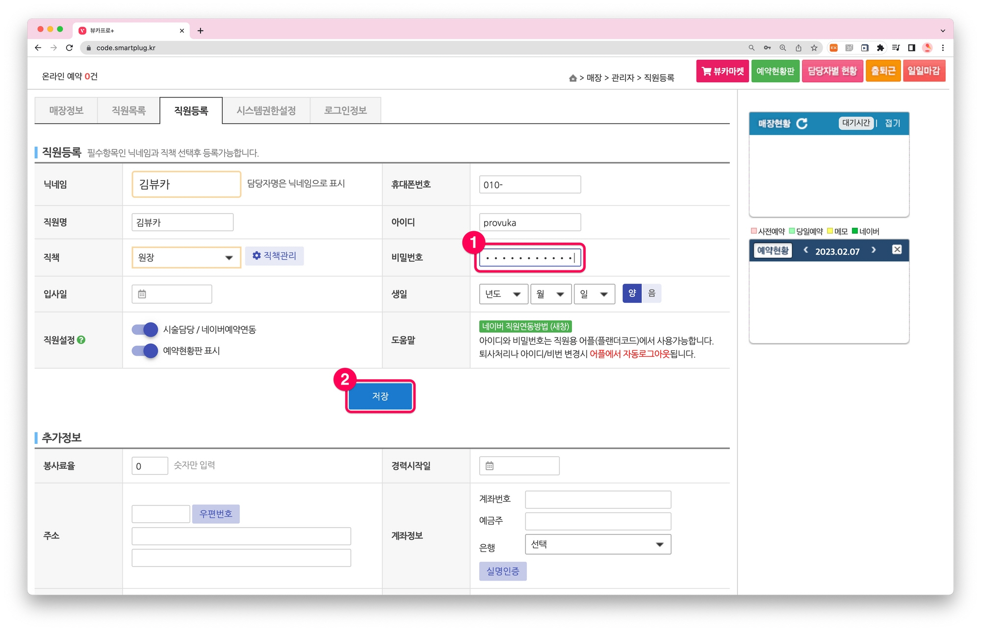Click the 비밀번호 password input field
This screenshot has height=631, width=981.
point(529,258)
